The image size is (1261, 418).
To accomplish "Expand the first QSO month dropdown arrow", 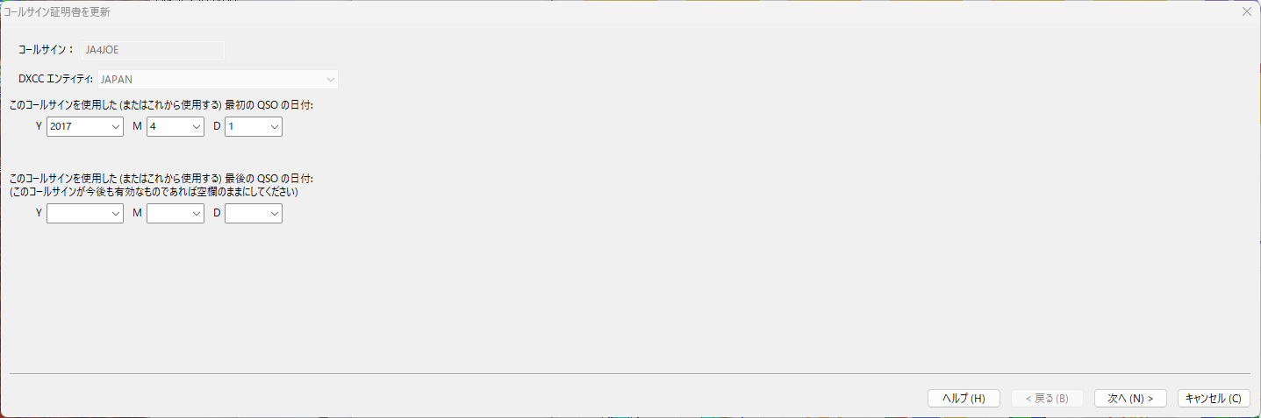I will point(197,127).
